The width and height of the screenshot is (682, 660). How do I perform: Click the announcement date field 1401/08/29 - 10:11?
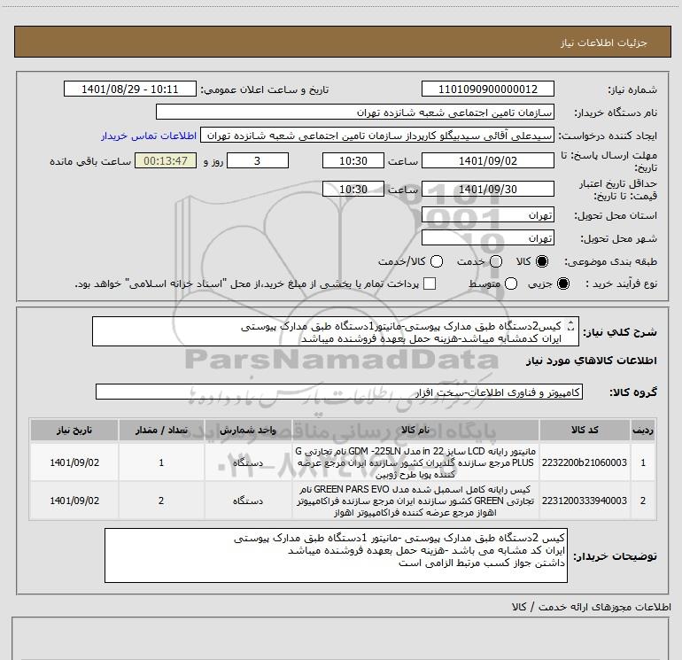pyautogui.click(x=130, y=89)
